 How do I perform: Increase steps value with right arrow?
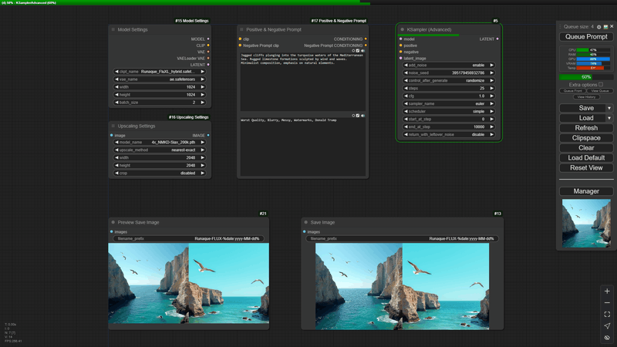tap(491, 88)
